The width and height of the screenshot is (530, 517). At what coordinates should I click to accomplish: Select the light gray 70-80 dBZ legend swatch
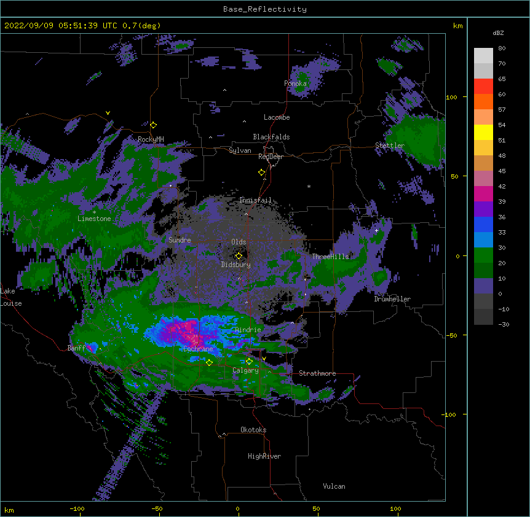(x=483, y=56)
